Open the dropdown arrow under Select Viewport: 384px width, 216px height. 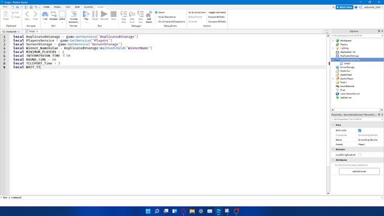(62, 23)
